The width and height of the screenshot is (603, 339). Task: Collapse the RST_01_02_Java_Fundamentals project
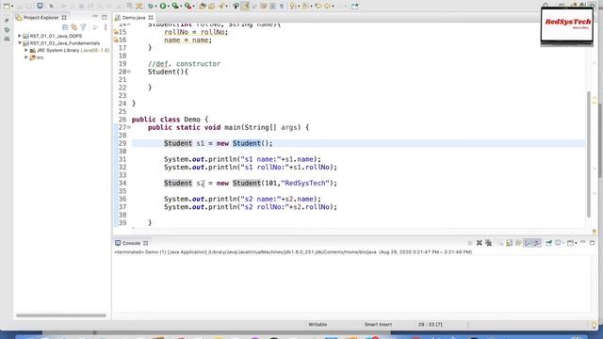tap(20, 43)
